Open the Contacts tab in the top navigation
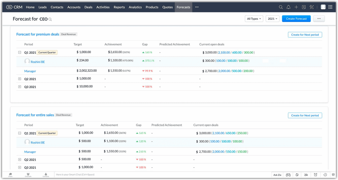The image size is (338, 180). click(x=57, y=7)
